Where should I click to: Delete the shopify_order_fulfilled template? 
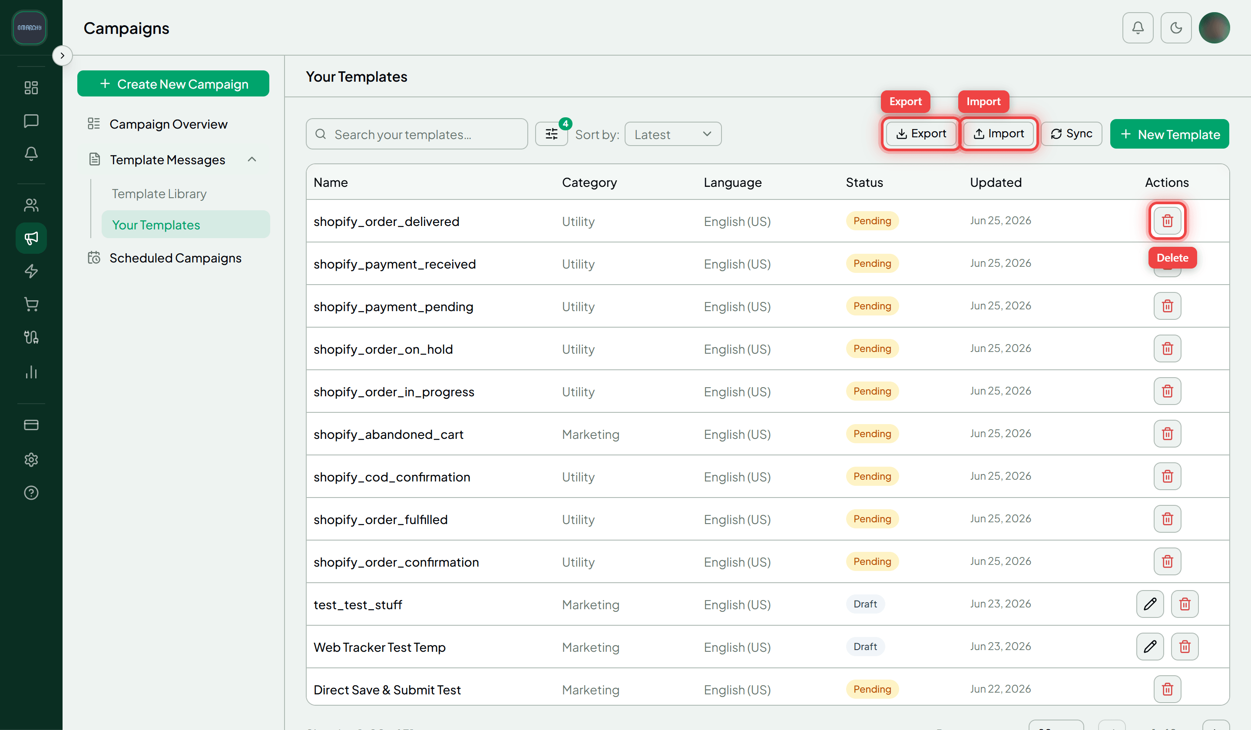coord(1167,519)
